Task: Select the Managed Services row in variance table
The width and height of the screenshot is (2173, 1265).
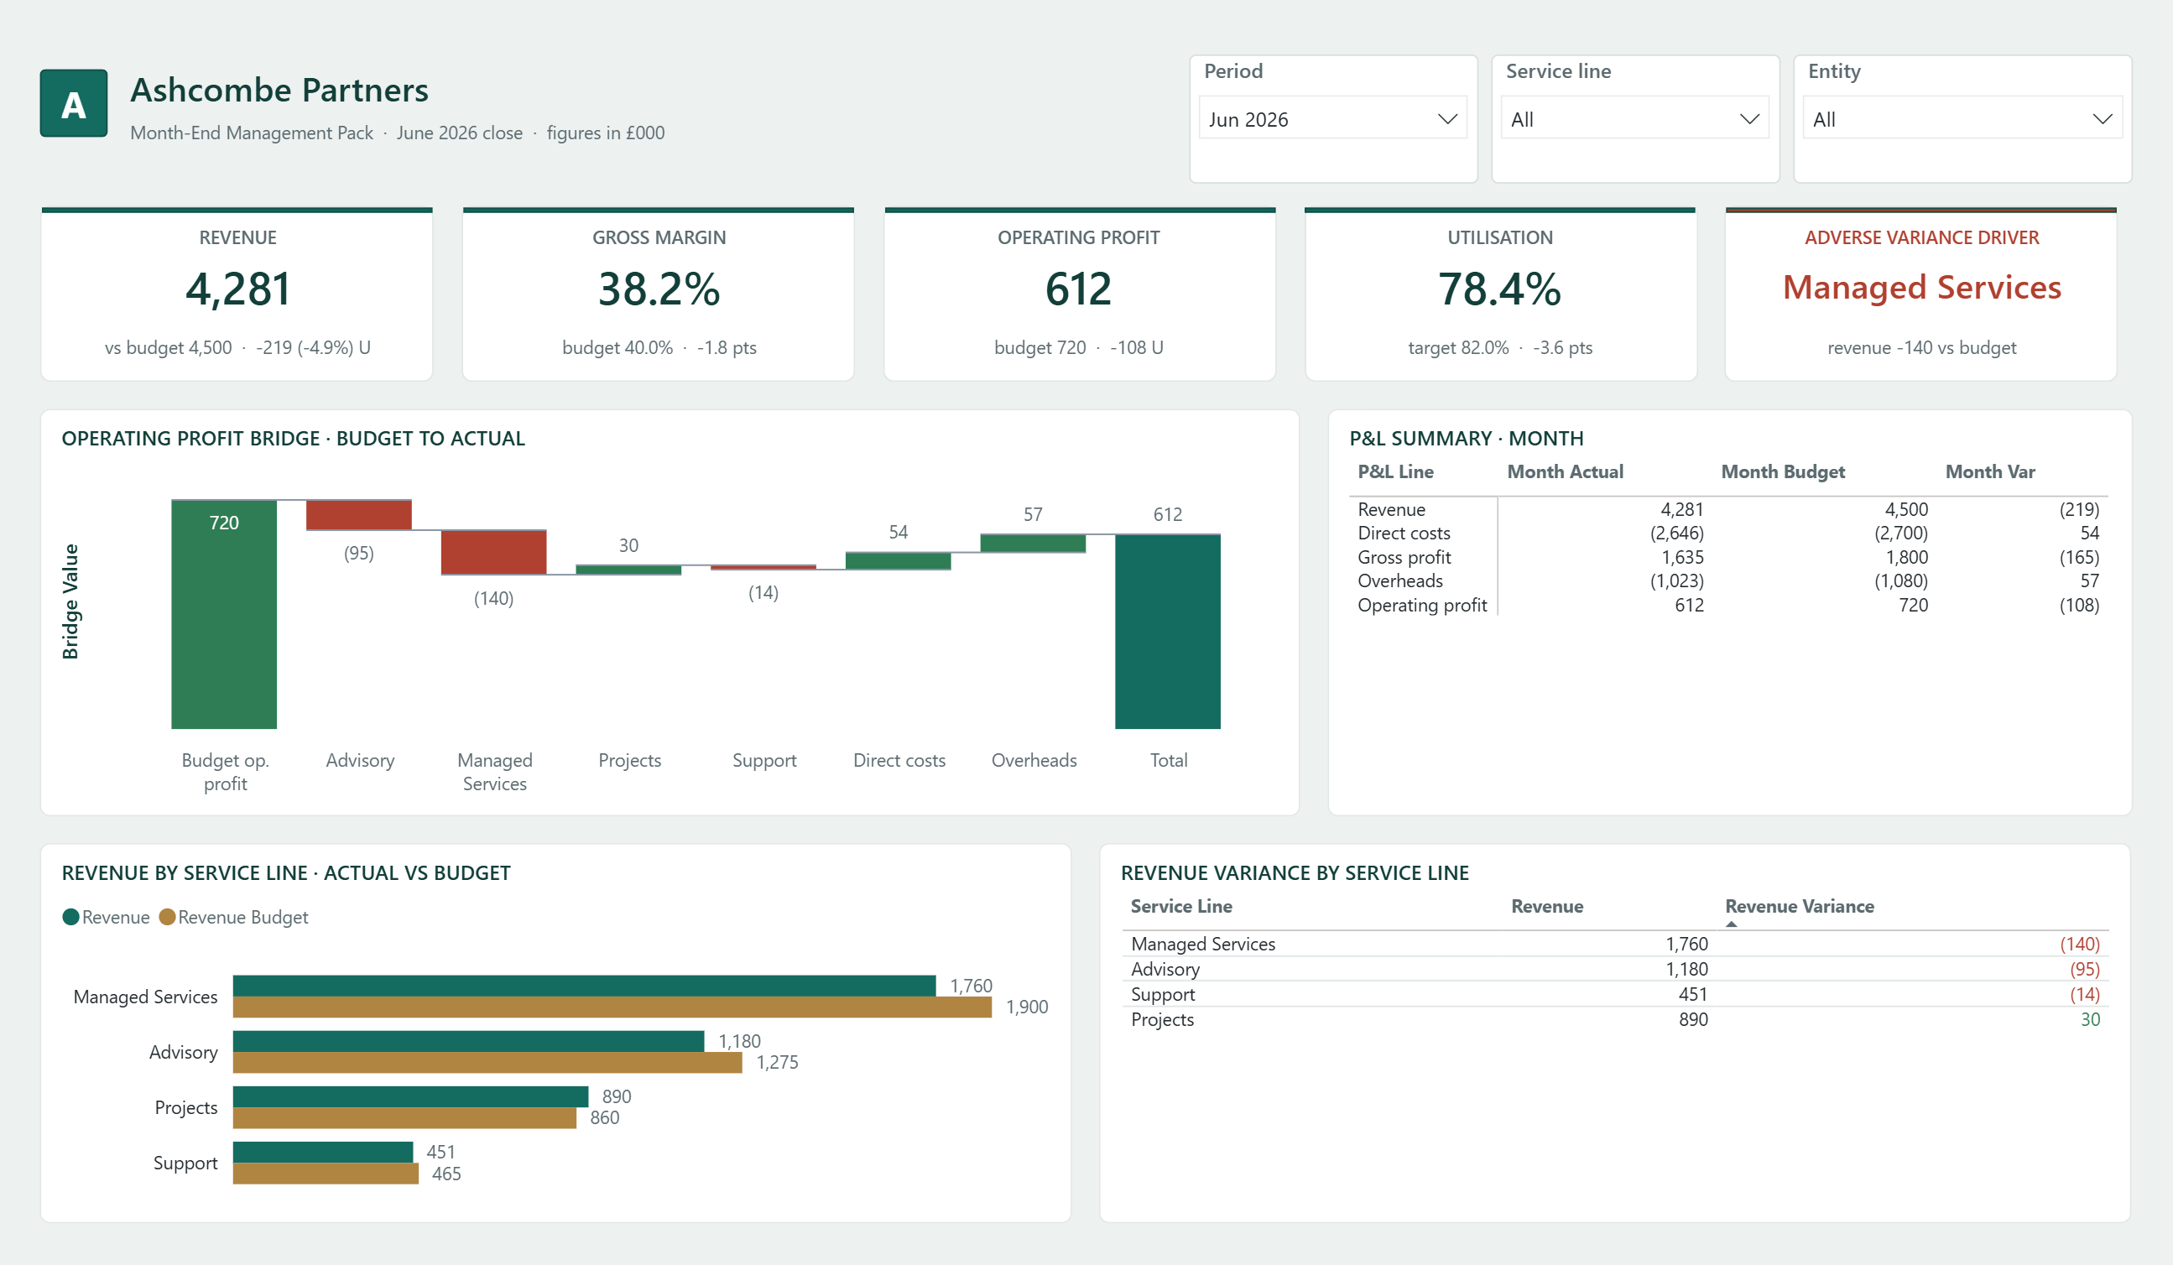Action: [x=1615, y=945]
